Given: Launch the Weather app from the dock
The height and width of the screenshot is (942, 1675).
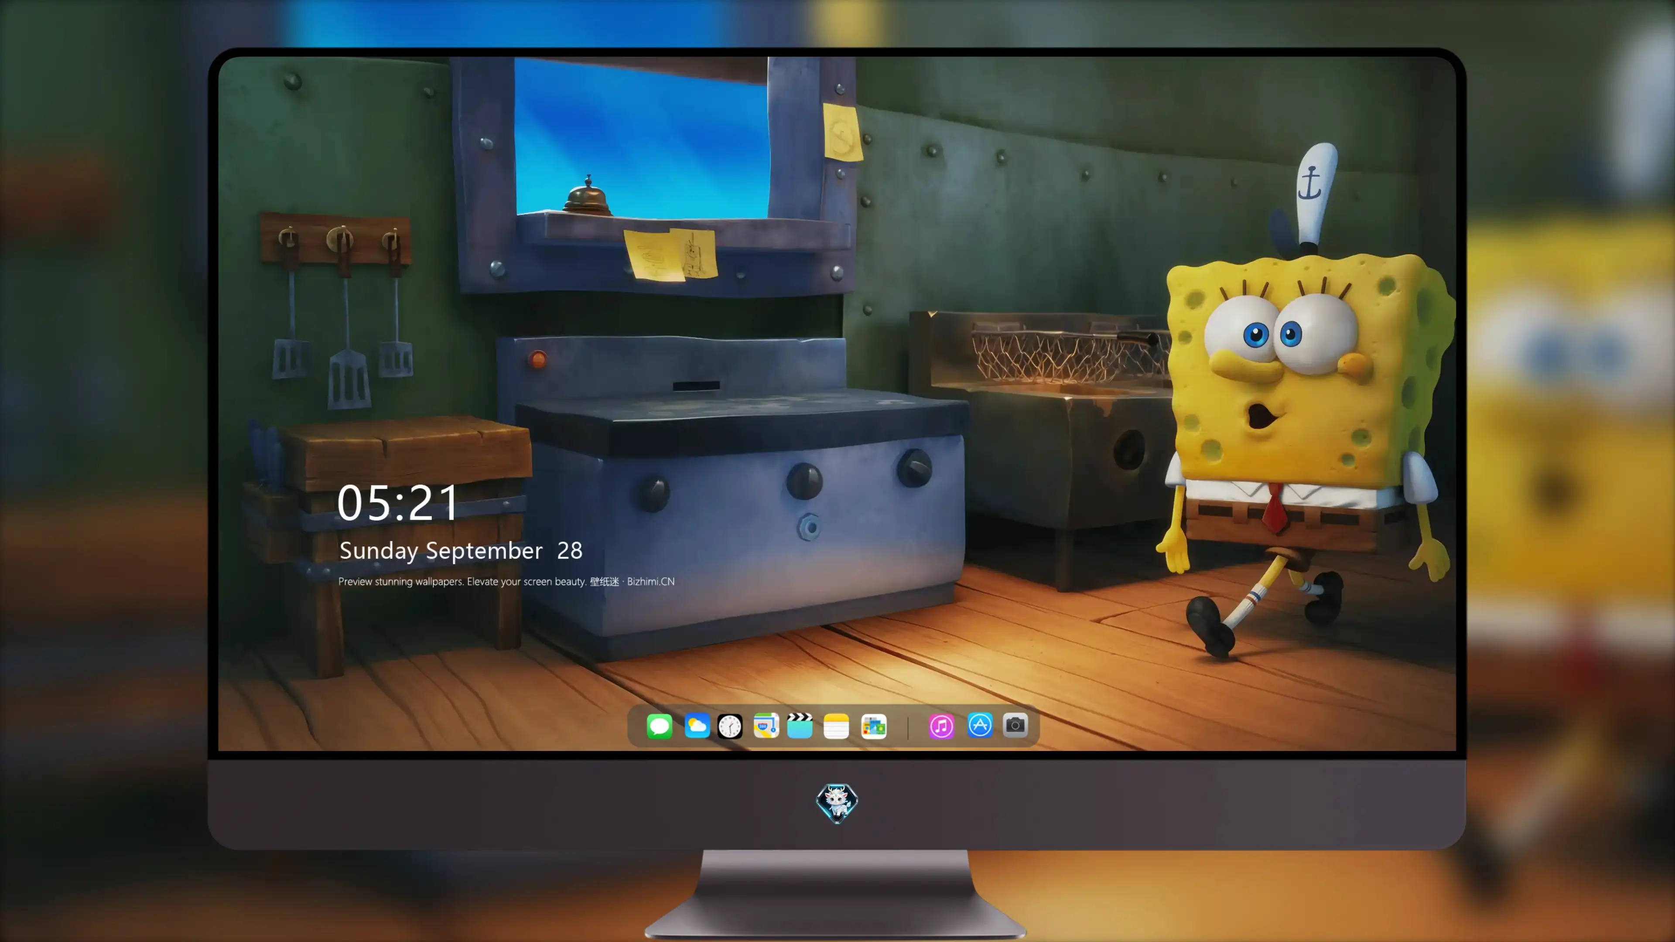Looking at the screenshot, I should point(697,726).
